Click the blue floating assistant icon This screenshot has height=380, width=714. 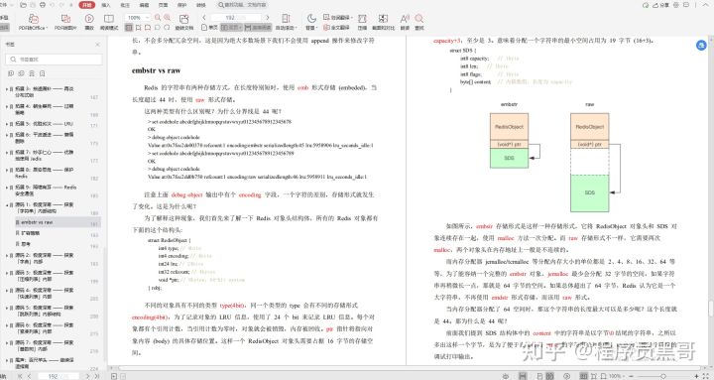coord(701,45)
